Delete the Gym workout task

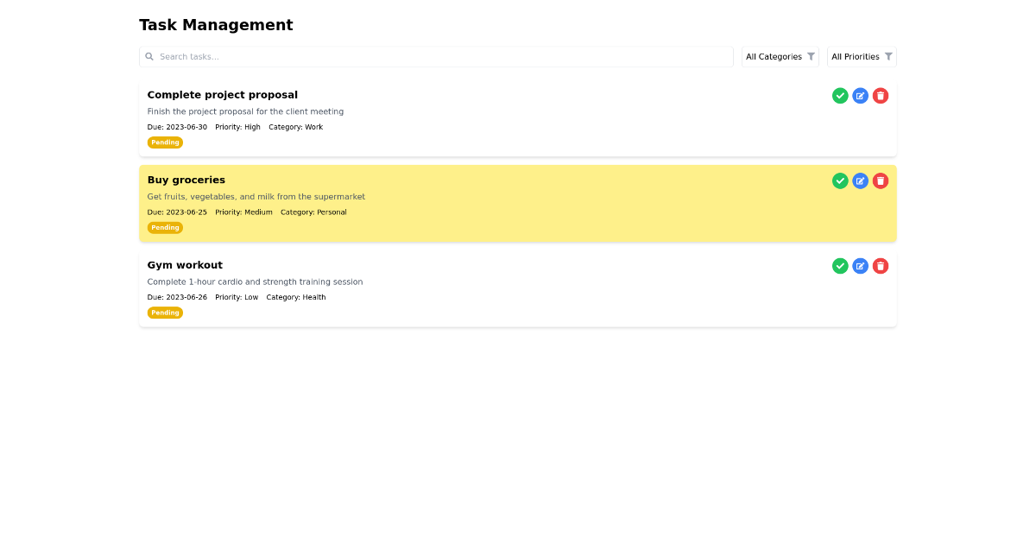(880, 266)
